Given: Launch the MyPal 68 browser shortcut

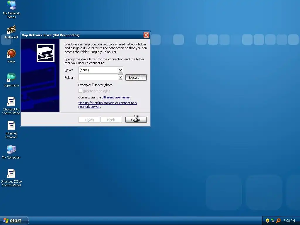Looking at the screenshot, I should point(11,32).
